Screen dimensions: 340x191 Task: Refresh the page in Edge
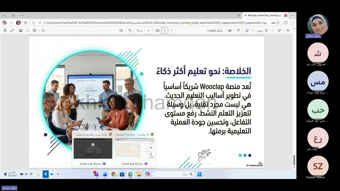(286, 23)
